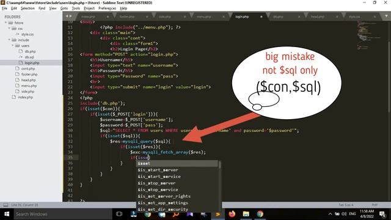Close the side.php tab

185,16
